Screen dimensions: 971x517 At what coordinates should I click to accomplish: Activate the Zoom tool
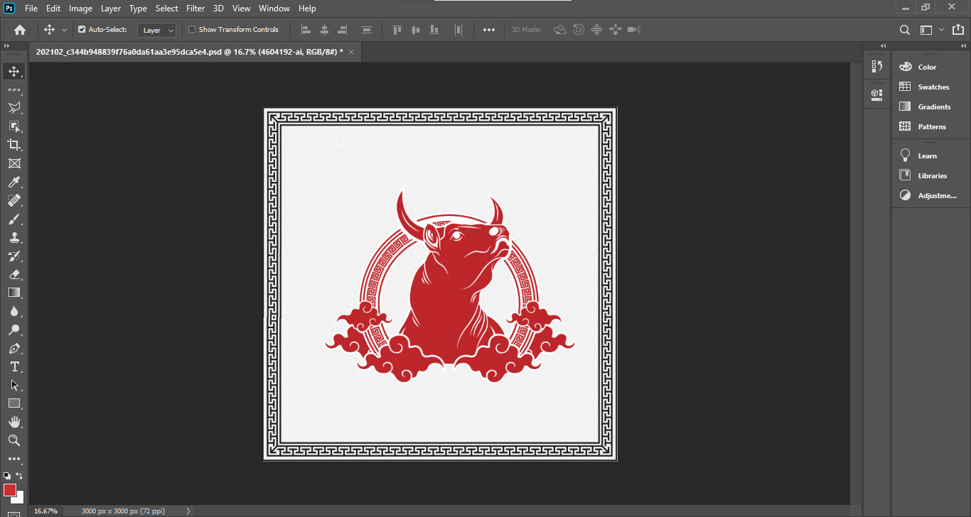click(15, 440)
